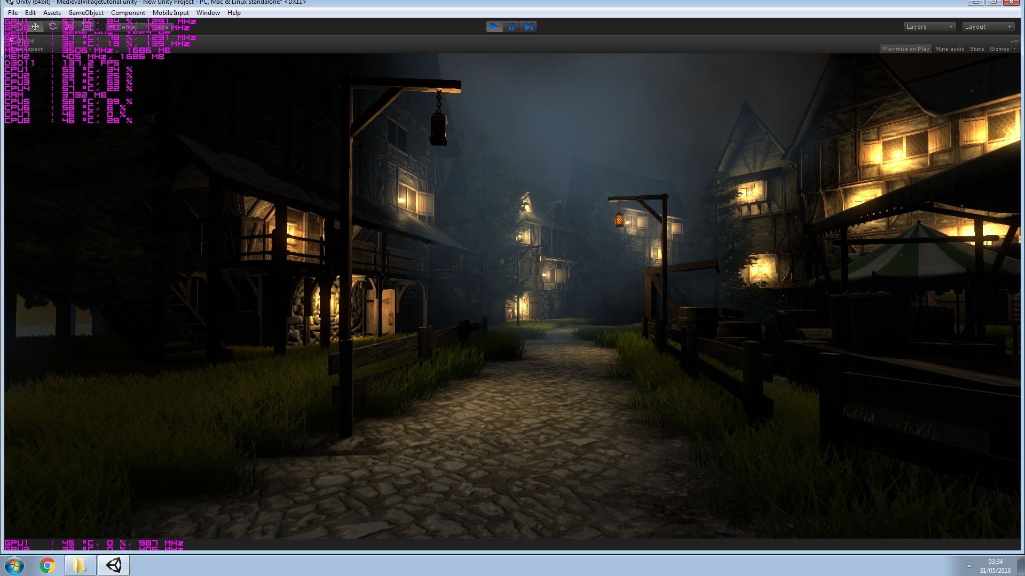Open the Edit menu
Viewport: 1025px width, 576px height.
click(x=30, y=13)
